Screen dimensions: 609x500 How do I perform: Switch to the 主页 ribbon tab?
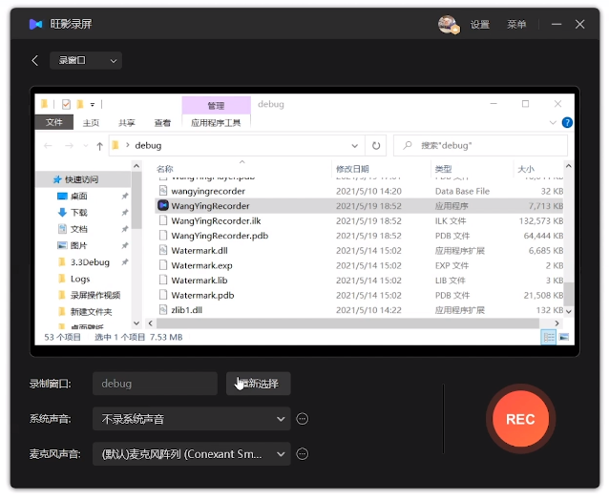[91, 123]
